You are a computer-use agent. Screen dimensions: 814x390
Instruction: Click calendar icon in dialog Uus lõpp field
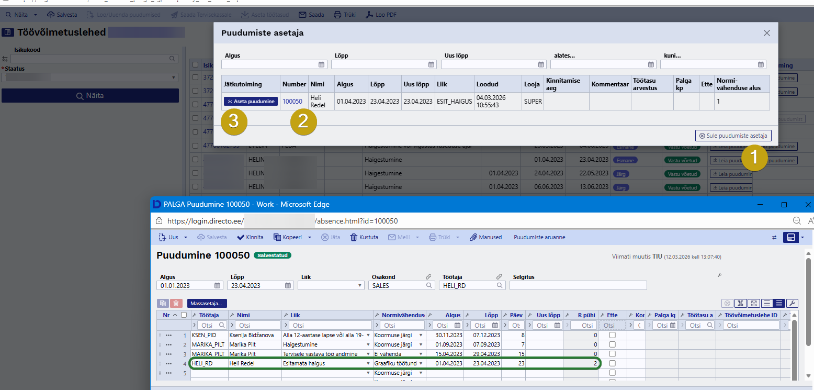point(541,65)
